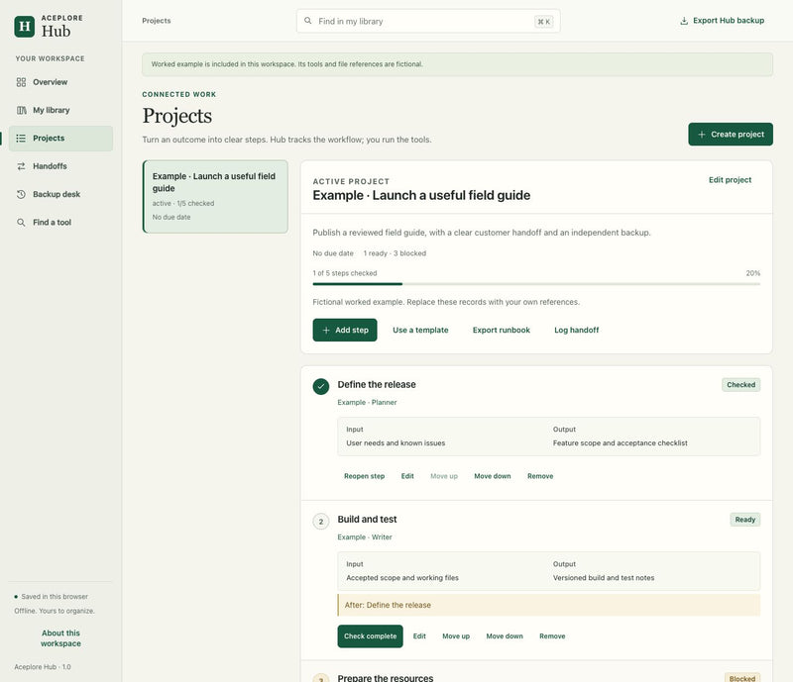Click the Add step button

point(345,330)
